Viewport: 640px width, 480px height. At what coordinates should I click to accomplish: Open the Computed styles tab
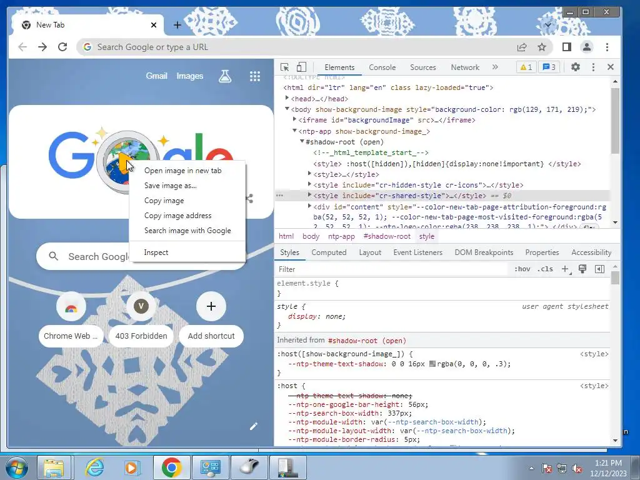pyautogui.click(x=329, y=252)
